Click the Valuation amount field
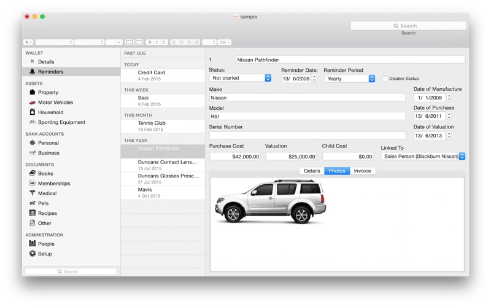 coord(291,157)
